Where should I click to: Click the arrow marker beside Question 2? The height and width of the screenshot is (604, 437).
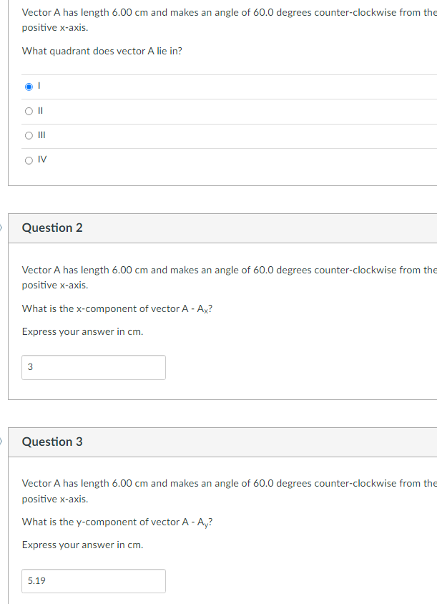[x=2, y=228]
